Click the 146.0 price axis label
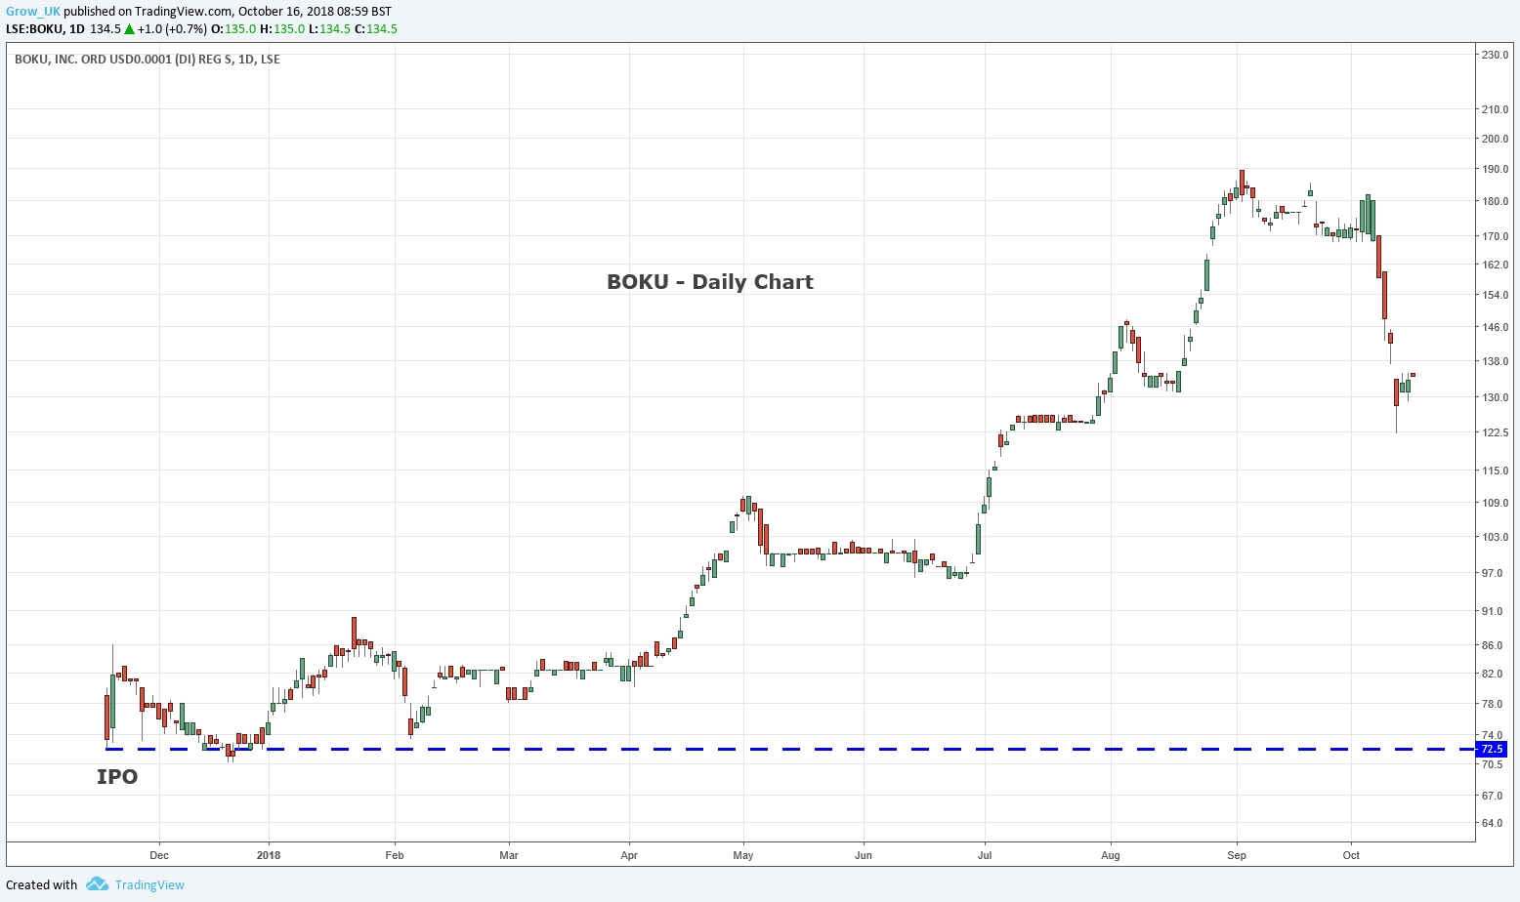This screenshot has width=1520, height=902. [1495, 327]
